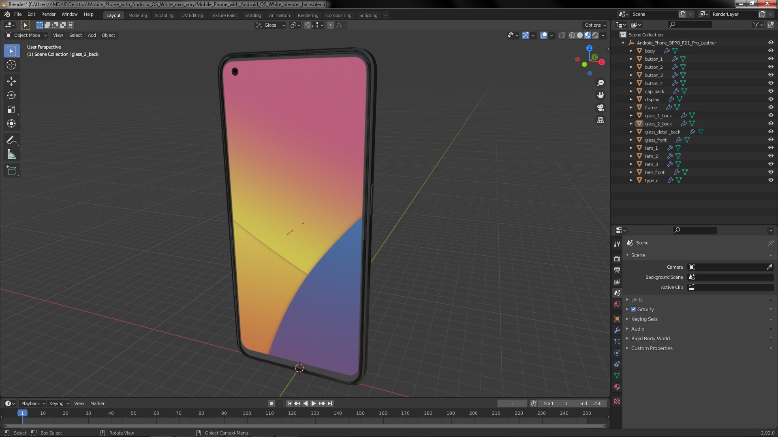Expand the Custom Properties panel

click(x=652, y=348)
